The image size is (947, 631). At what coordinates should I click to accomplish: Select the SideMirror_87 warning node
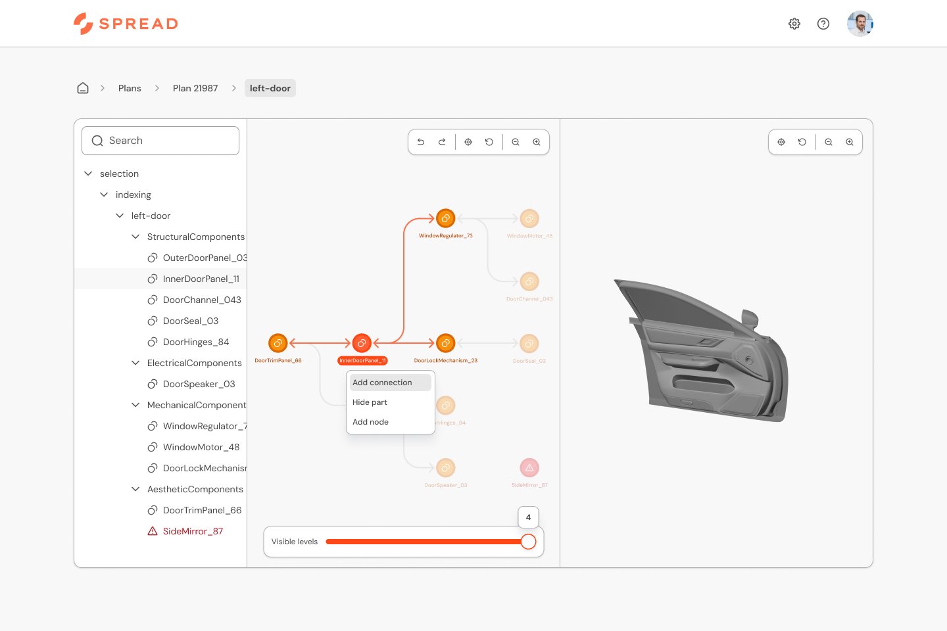tap(529, 467)
